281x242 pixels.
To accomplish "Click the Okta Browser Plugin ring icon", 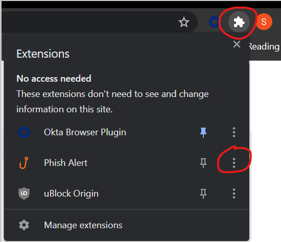I will (x=24, y=132).
